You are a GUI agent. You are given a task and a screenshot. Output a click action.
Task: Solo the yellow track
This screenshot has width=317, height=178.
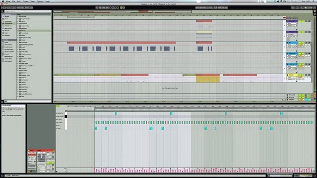[x=306, y=75]
